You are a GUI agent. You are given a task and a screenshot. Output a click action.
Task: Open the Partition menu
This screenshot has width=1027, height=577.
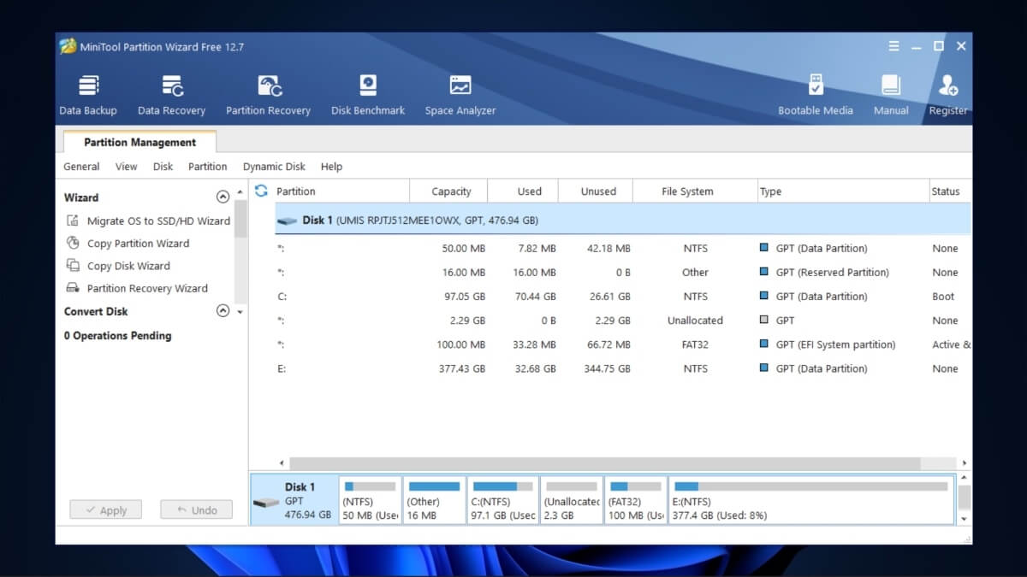click(207, 166)
